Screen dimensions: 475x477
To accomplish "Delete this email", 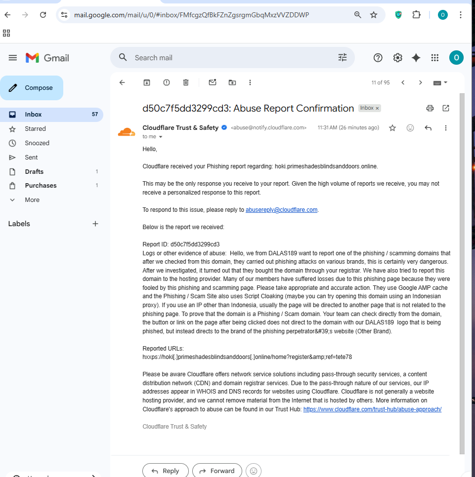I will click(186, 82).
